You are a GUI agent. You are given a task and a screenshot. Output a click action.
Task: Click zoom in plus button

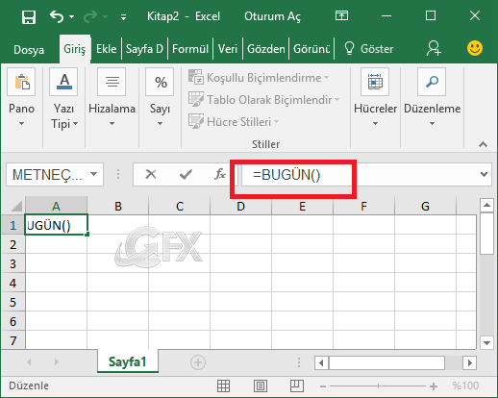(x=434, y=386)
